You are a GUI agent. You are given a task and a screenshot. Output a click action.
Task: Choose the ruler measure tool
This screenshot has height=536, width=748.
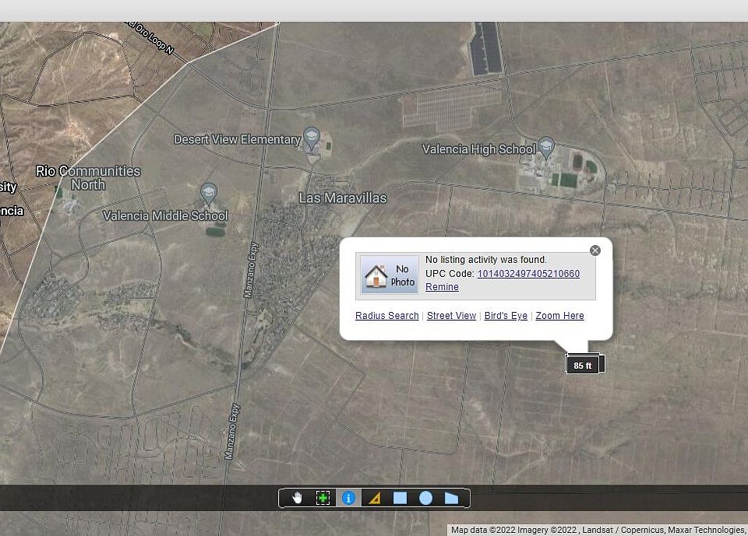[x=375, y=498]
